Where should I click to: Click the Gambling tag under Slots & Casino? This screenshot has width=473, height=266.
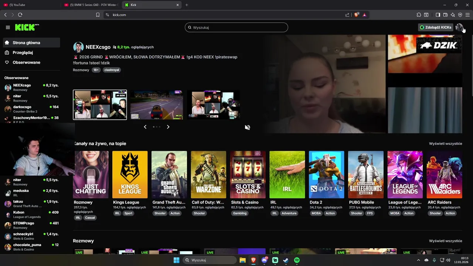(240, 213)
